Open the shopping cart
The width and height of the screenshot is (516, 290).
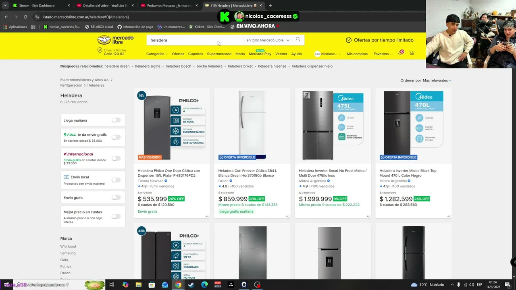tap(412, 53)
